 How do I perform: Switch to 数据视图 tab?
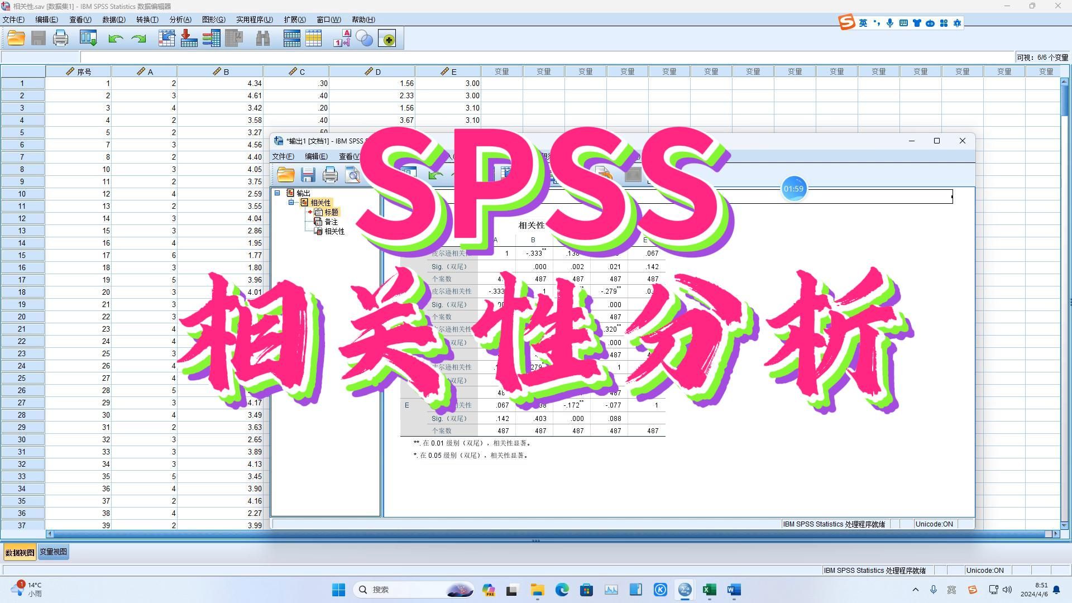(20, 552)
